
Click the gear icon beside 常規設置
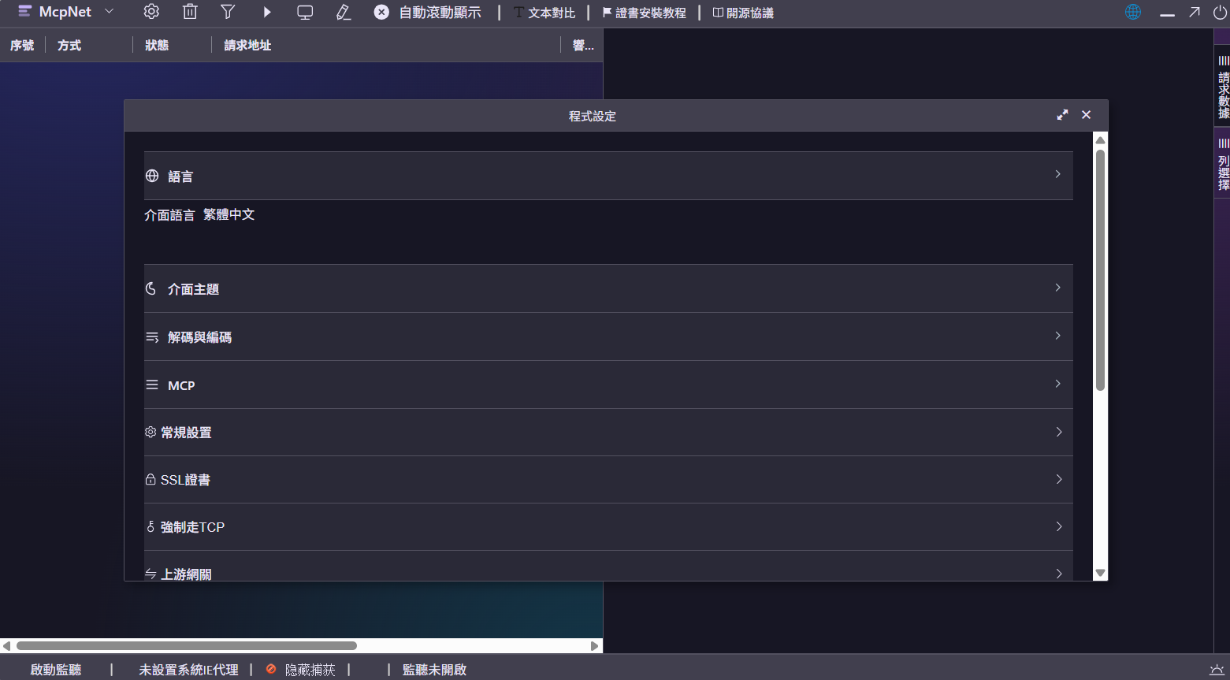click(x=150, y=432)
